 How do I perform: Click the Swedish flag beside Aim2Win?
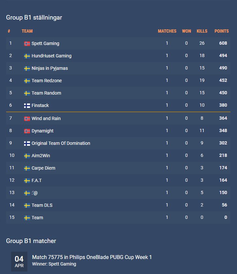27,156
